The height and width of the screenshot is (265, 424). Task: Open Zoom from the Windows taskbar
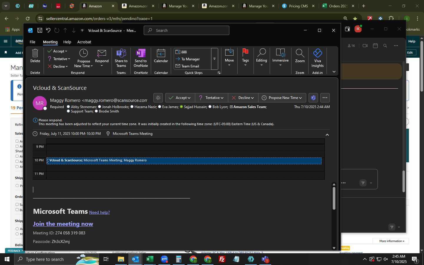pos(164,259)
